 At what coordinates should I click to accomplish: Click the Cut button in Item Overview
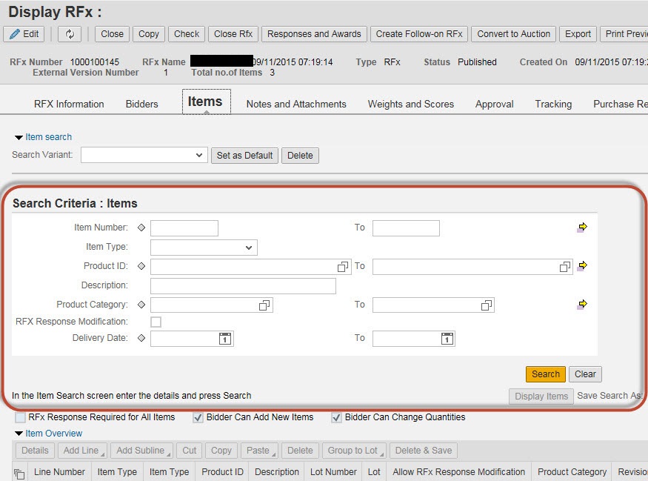(x=190, y=451)
